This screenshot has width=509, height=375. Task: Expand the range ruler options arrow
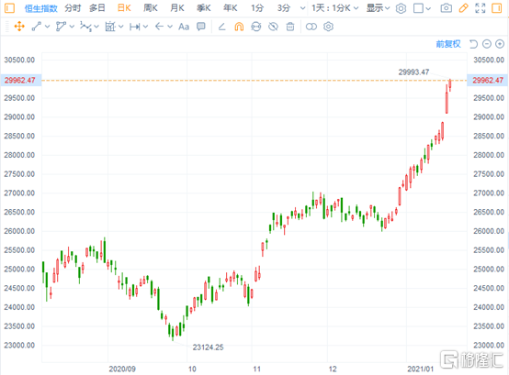pos(145,27)
